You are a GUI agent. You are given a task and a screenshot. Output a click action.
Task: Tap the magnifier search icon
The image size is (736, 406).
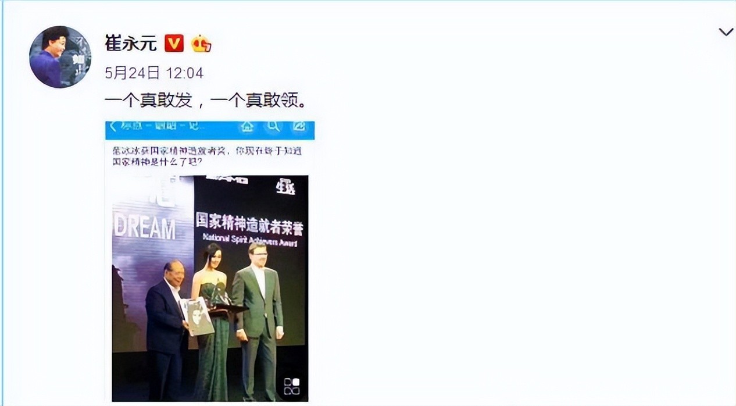273,126
